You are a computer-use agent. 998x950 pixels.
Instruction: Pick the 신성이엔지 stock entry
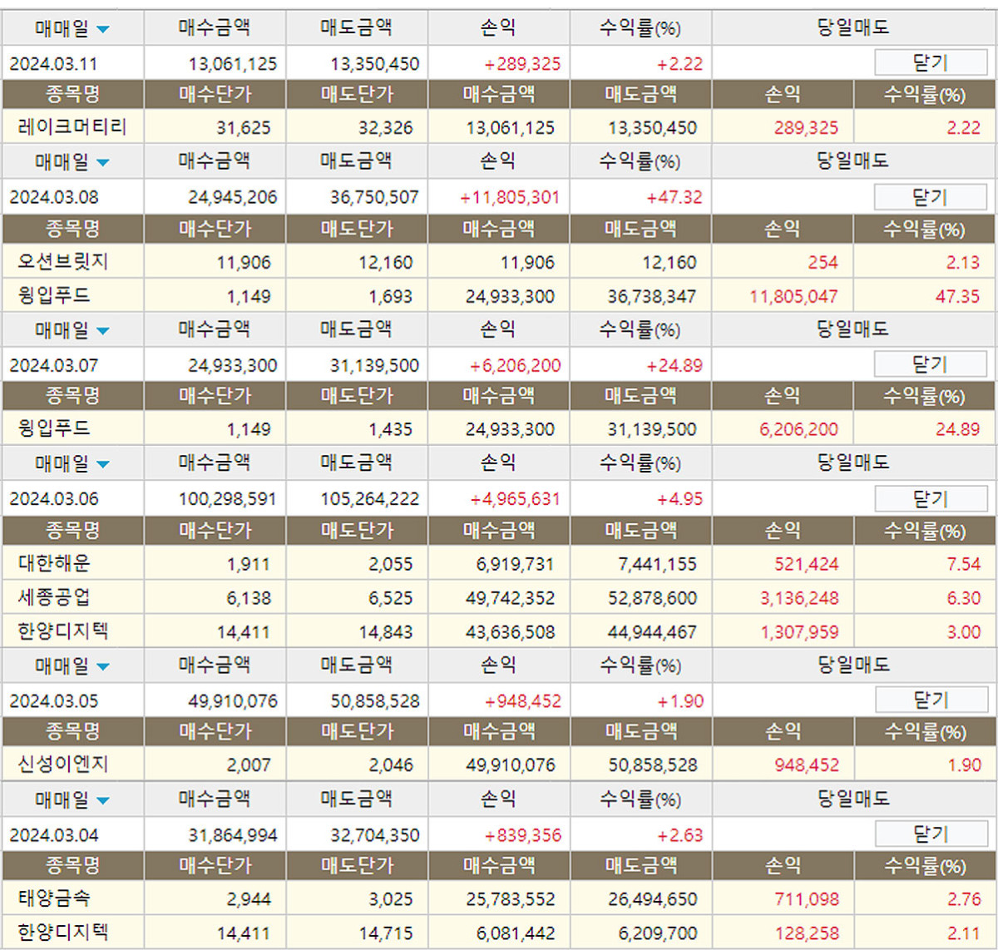(63, 764)
